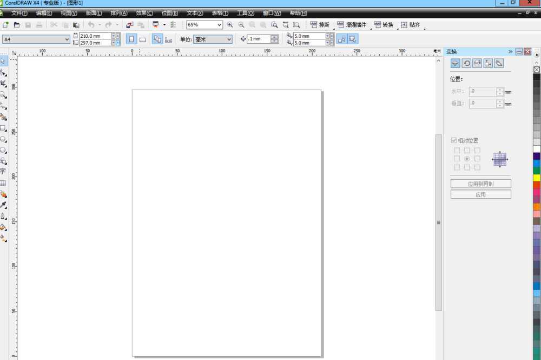
Task: Click the Open folder icon in toolbar
Action: tap(17, 25)
